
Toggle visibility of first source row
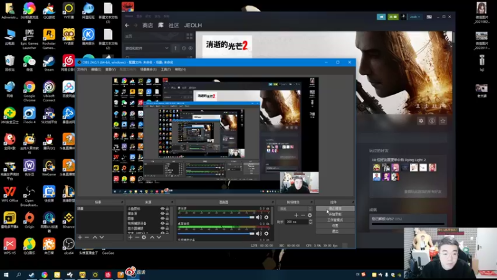coord(162,209)
